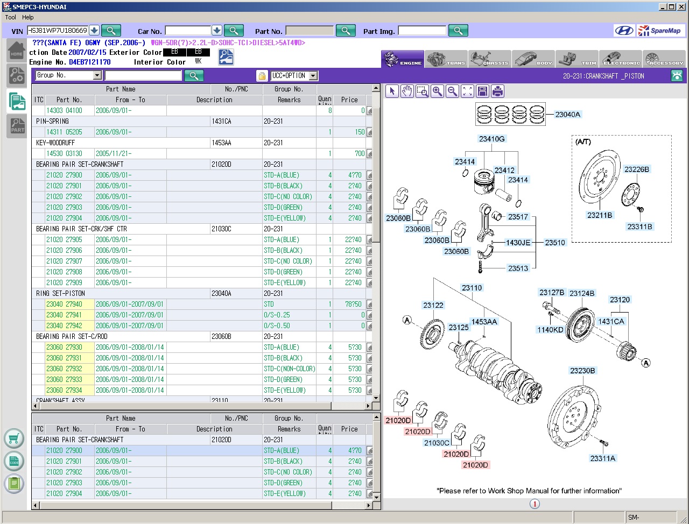Search by Part No. button
The height and width of the screenshot is (524, 689).
[345, 31]
